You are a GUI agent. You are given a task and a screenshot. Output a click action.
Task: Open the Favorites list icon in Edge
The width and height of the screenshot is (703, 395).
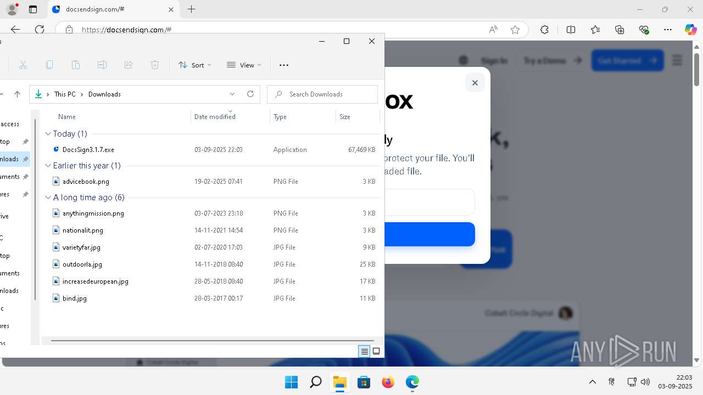(x=595, y=30)
